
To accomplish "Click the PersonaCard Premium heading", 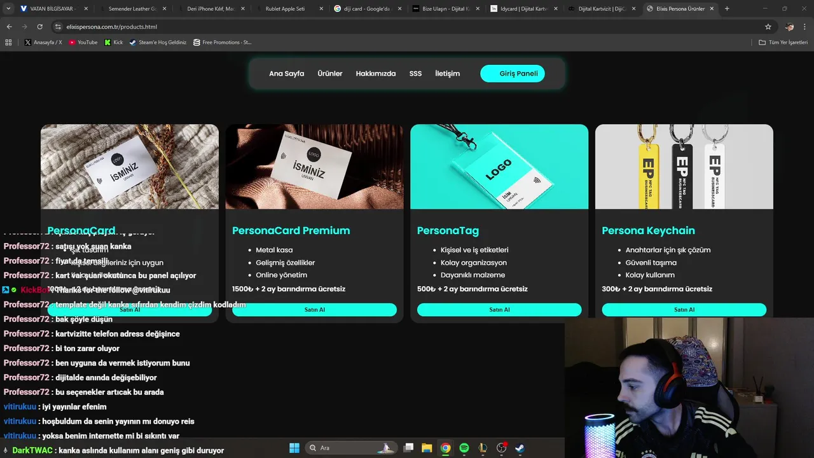I will [x=291, y=230].
